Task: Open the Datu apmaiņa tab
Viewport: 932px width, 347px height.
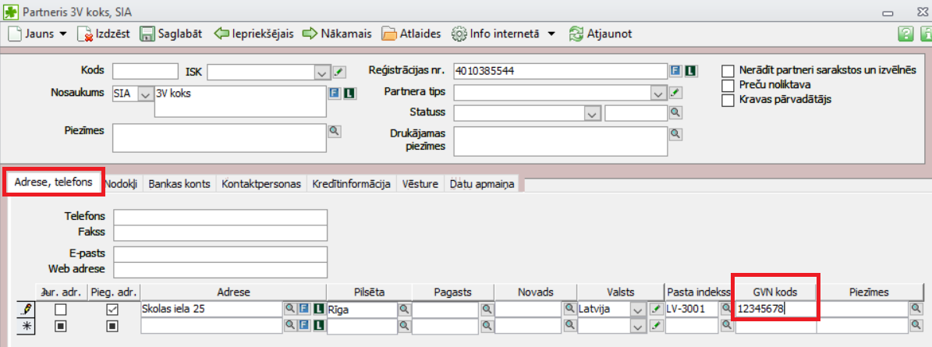Action: coord(481,184)
